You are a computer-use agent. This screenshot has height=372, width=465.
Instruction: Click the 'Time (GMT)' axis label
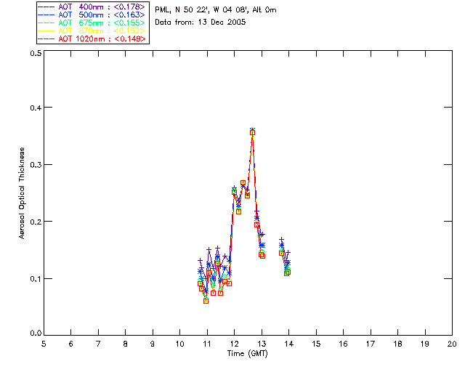pyautogui.click(x=247, y=354)
